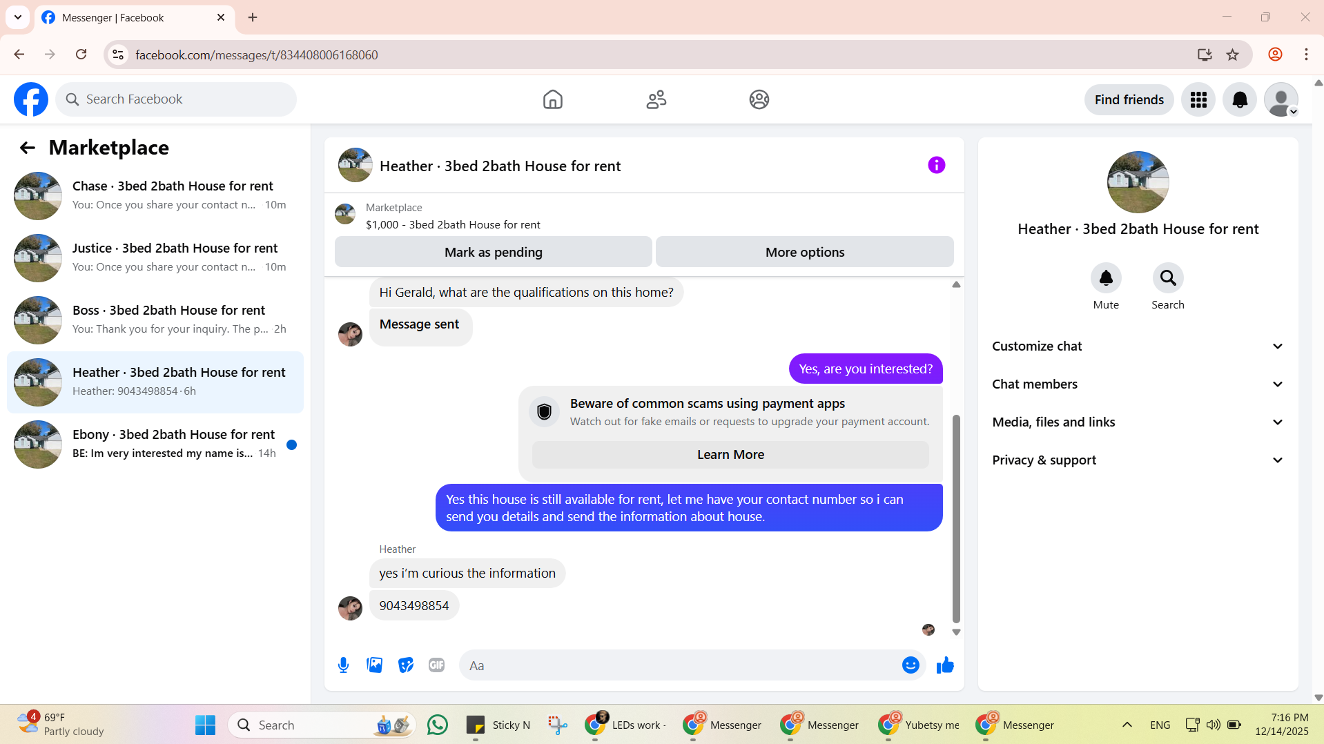Open the emoji picker
The width and height of the screenshot is (1324, 744).
point(911,665)
